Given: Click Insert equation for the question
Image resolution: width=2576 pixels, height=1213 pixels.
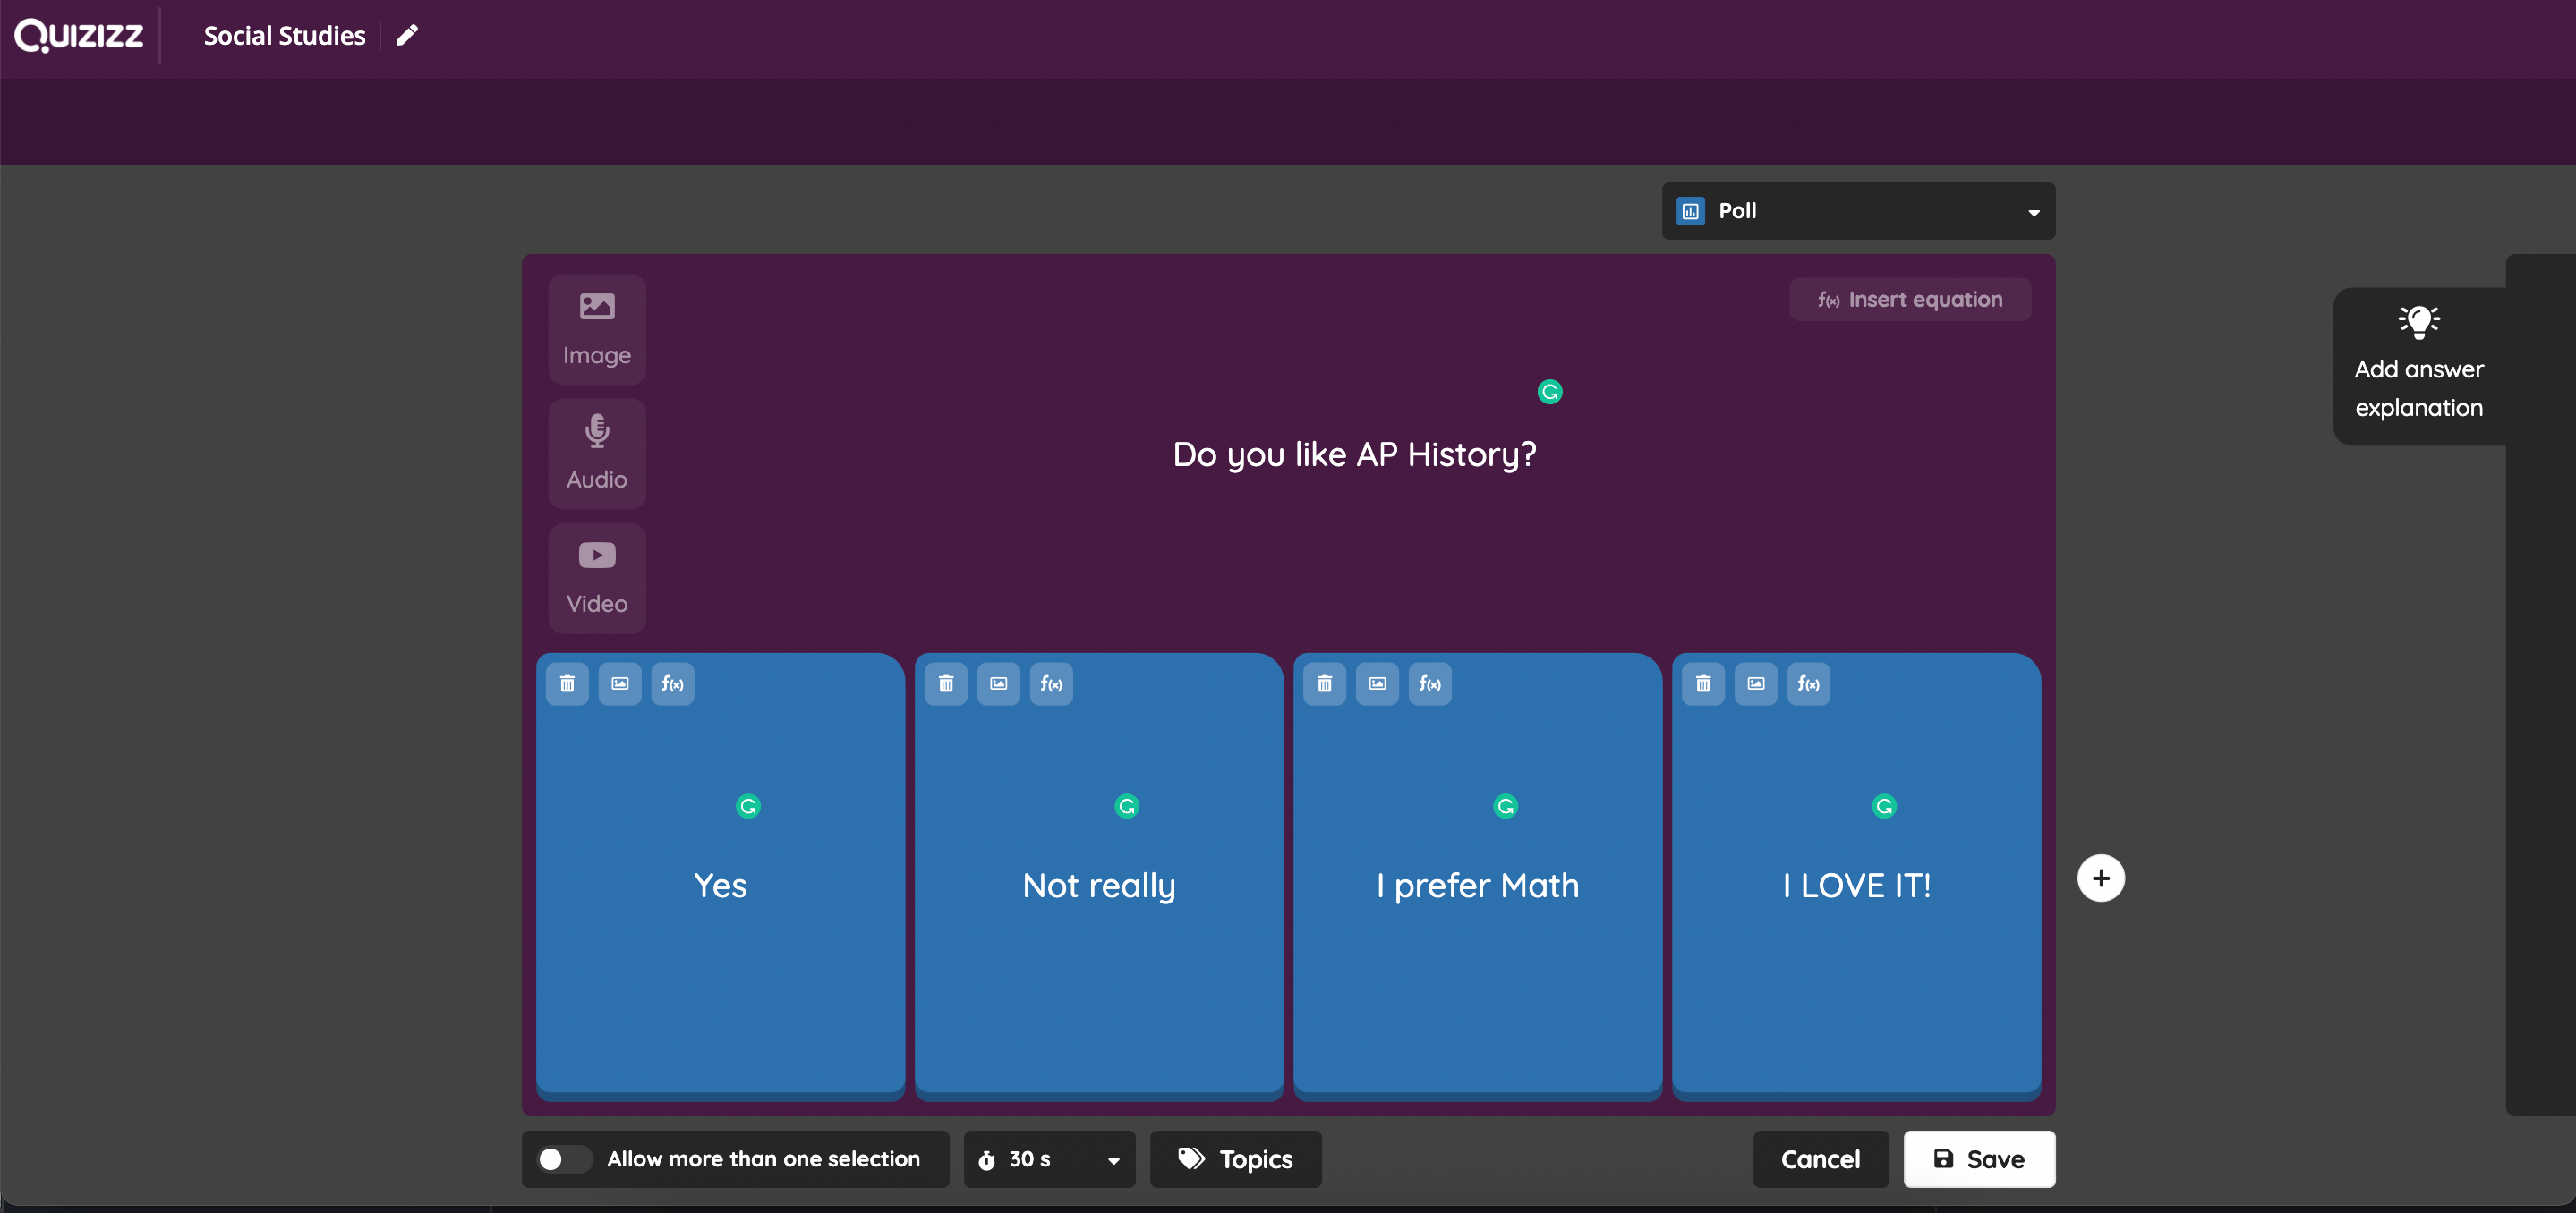Looking at the screenshot, I should point(1910,300).
